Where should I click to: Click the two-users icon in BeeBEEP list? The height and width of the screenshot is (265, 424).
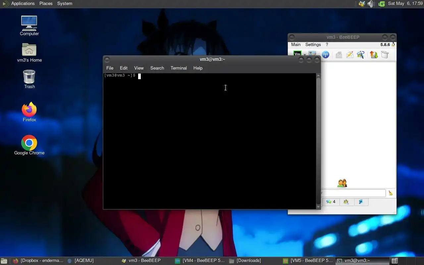pyautogui.click(x=342, y=183)
